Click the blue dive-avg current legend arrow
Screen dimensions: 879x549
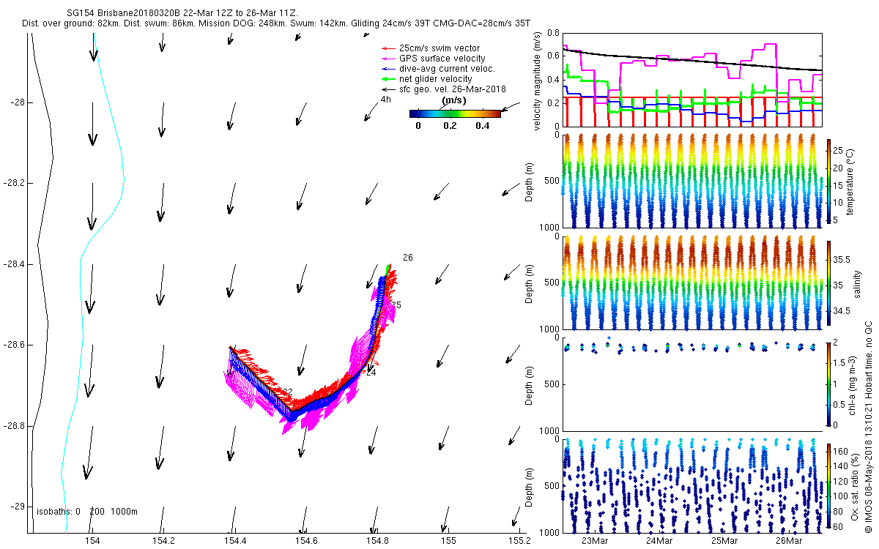(x=389, y=69)
